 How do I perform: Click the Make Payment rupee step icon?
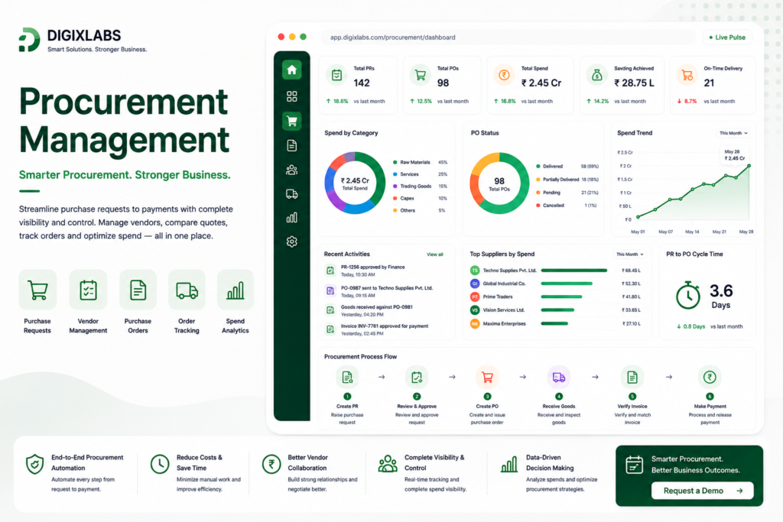tap(710, 378)
